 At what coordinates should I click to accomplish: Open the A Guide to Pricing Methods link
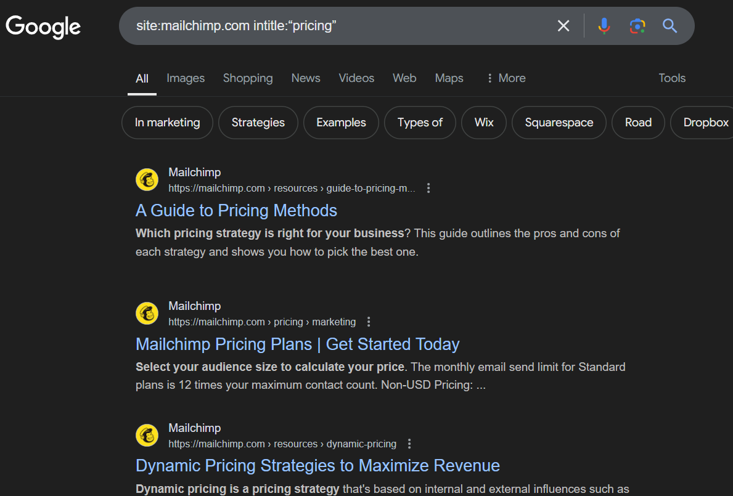[x=236, y=211]
